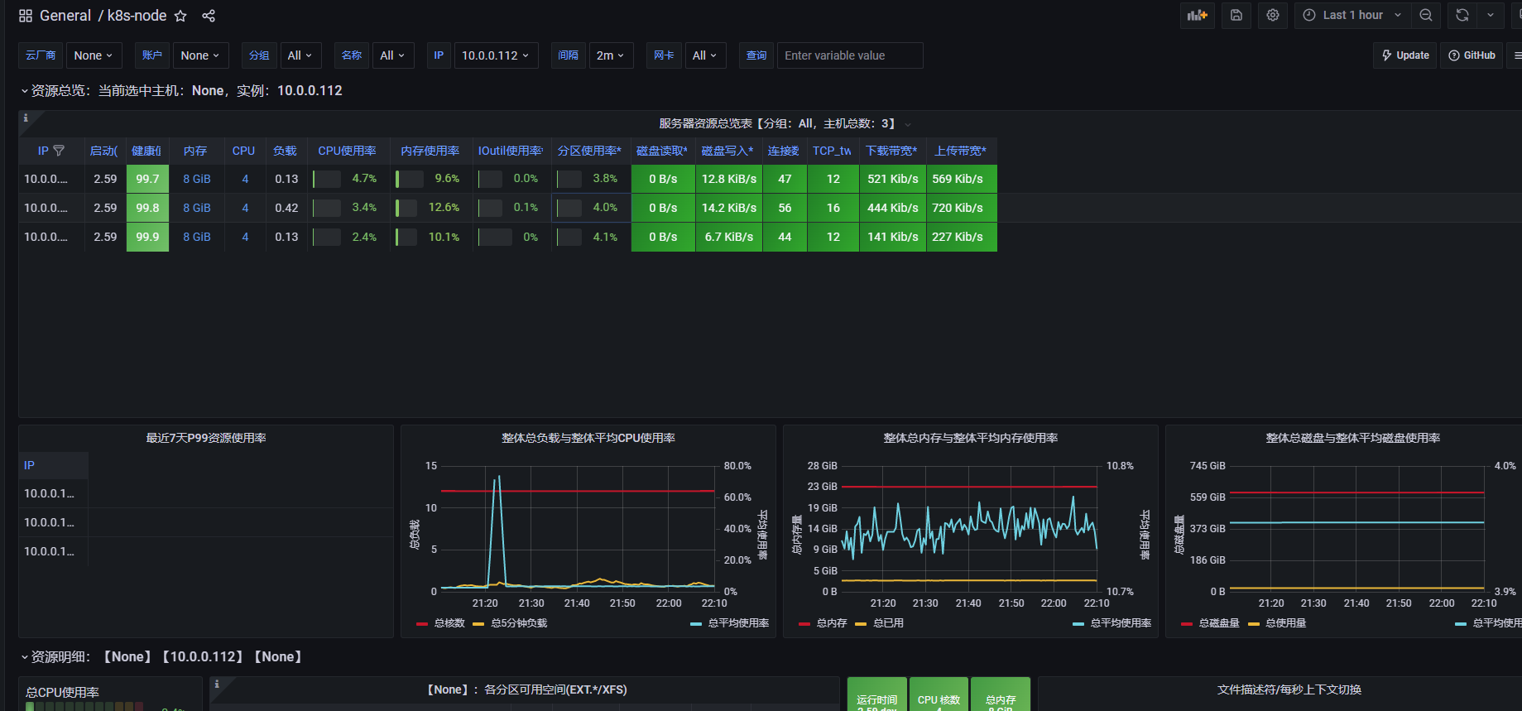Share the dashboard via share icon
Viewport: 1522px width, 711px height.
point(209,16)
